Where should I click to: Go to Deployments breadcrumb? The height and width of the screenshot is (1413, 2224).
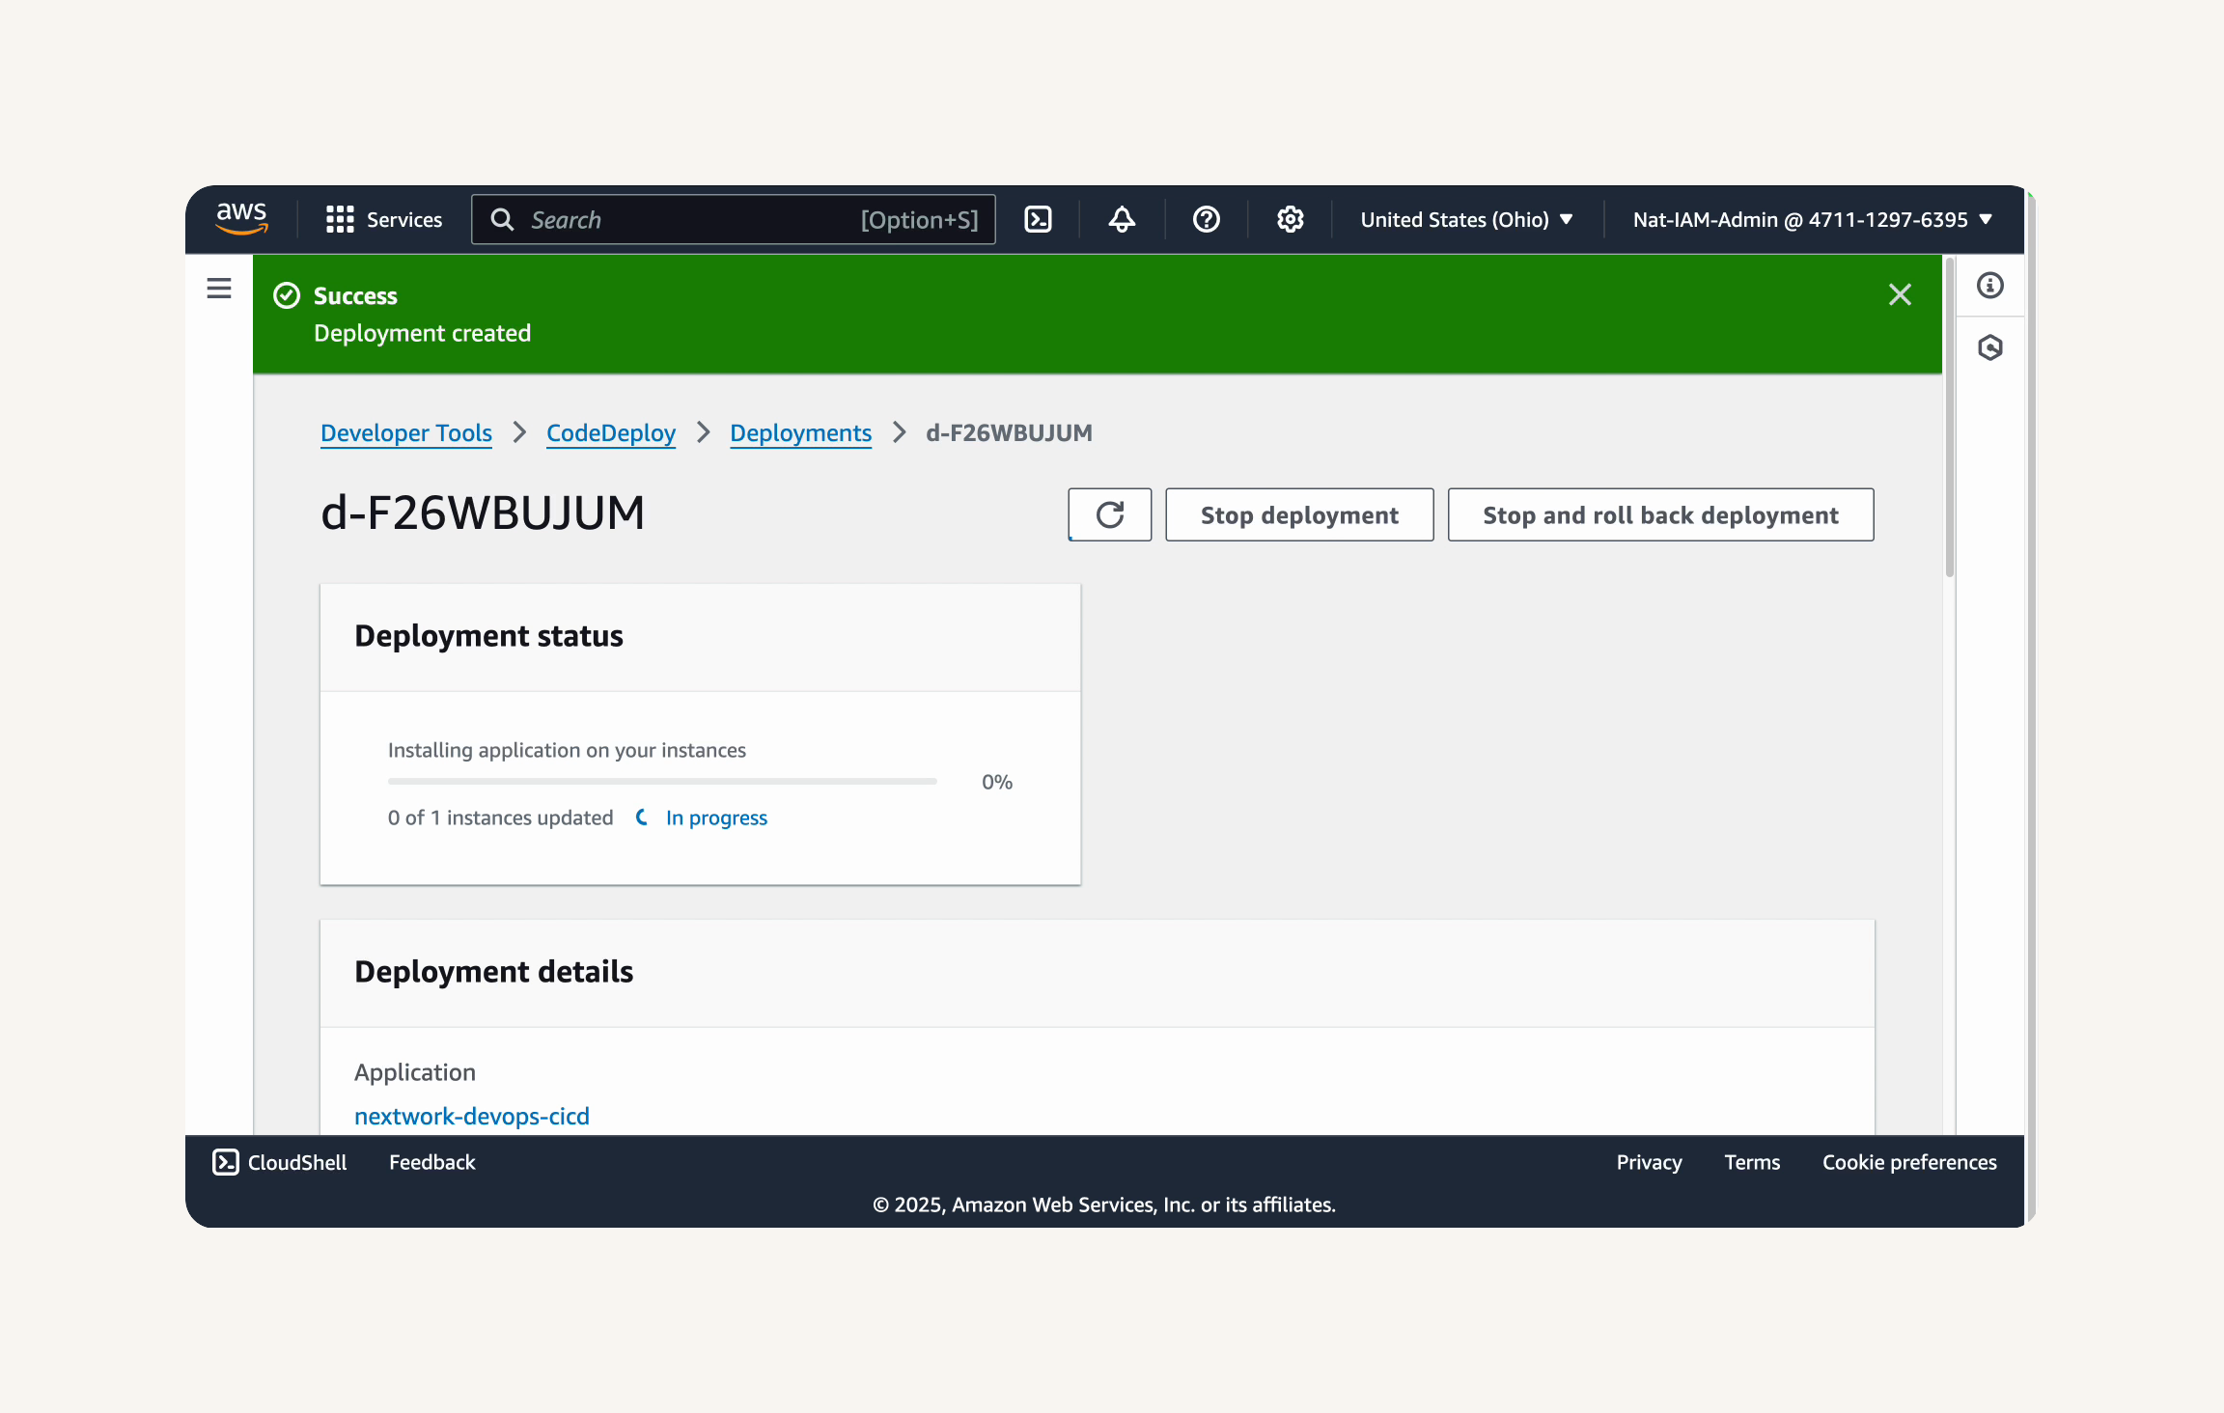[800, 432]
